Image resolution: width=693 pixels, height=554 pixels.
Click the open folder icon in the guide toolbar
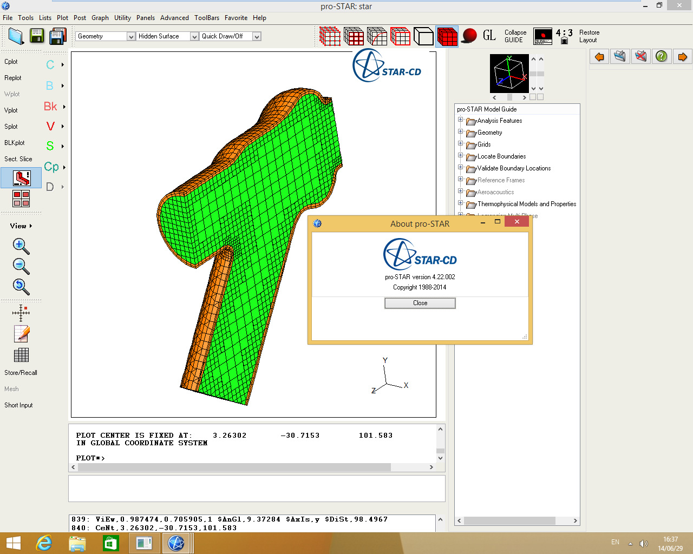pyautogui.click(x=620, y=56)
